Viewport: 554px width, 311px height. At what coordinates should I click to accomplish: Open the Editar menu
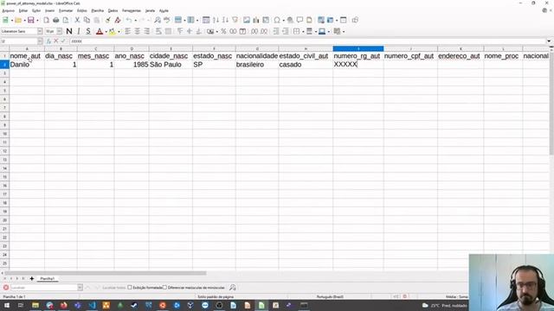(23, 10)
